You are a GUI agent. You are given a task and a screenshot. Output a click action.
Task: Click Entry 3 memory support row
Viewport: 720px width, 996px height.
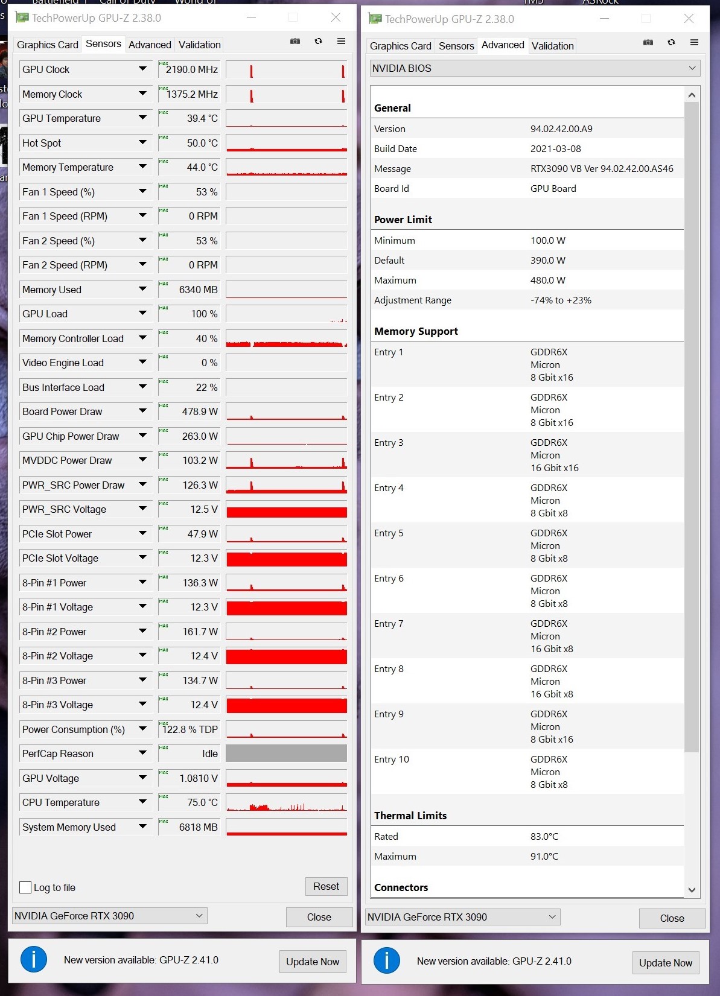pyautogui.click(x=527, y=455)
